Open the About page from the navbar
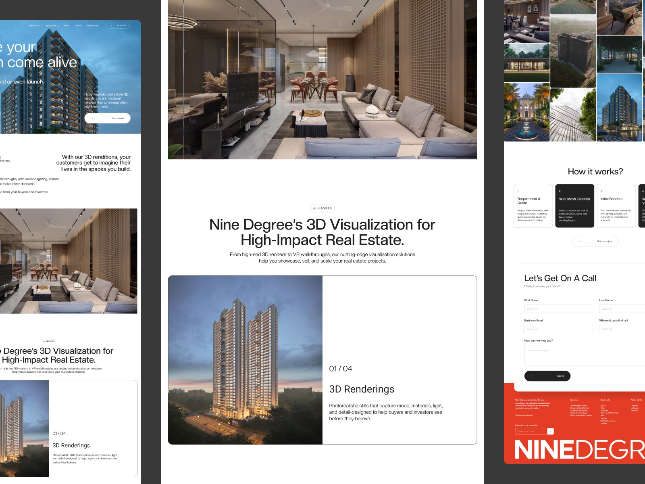Image resolution: width=645 pixels, height=484 pixels. point(78,25)
